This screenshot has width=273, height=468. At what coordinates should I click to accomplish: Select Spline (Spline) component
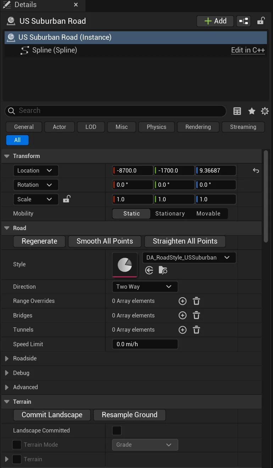click(55, 50)
